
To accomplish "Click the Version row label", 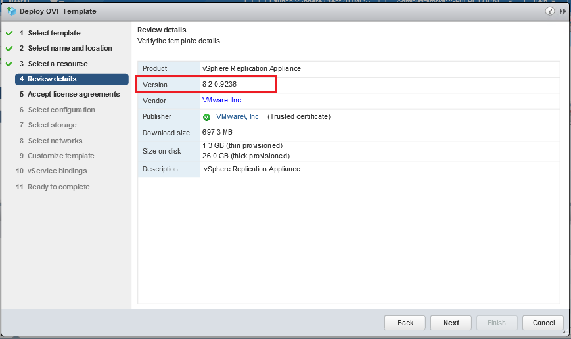I will 155,85.
